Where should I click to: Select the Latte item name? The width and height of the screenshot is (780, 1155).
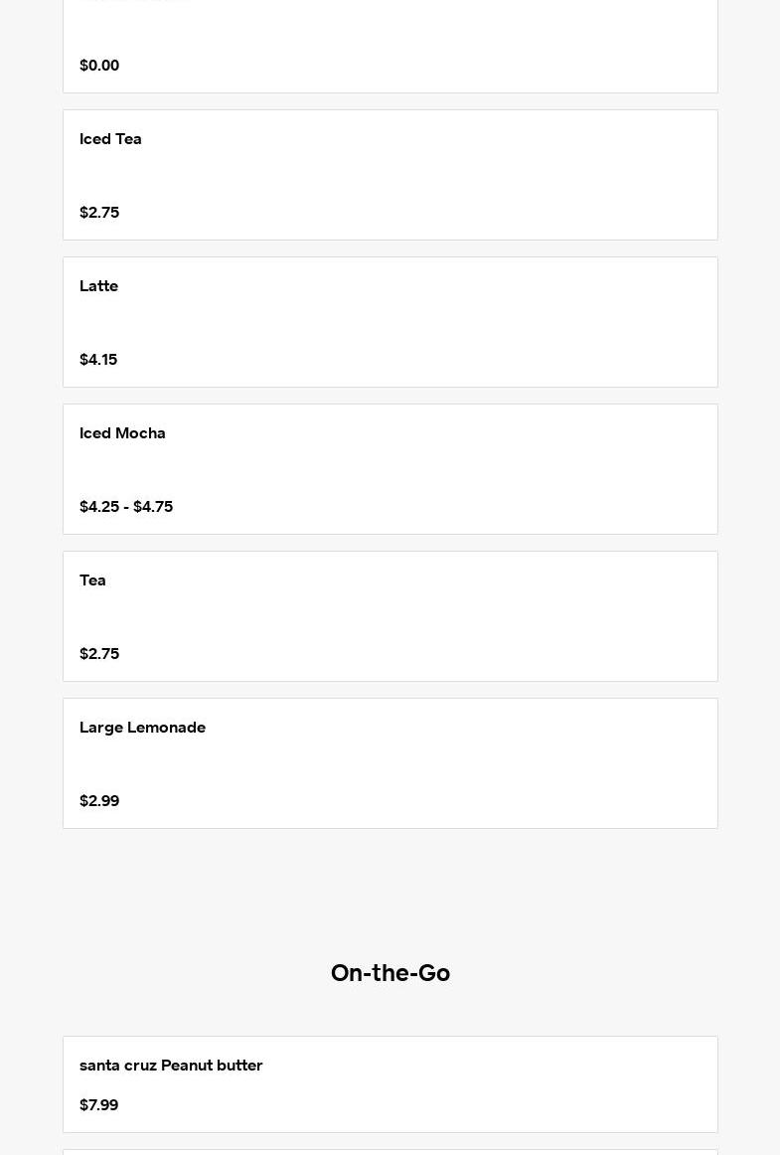pos(98,286)
